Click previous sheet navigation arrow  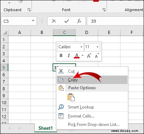click(x=10, y=128)
